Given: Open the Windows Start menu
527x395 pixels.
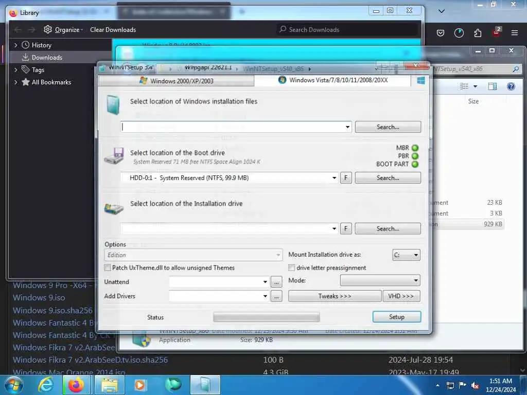Looking at the screenshot, I should coord(14,385).
